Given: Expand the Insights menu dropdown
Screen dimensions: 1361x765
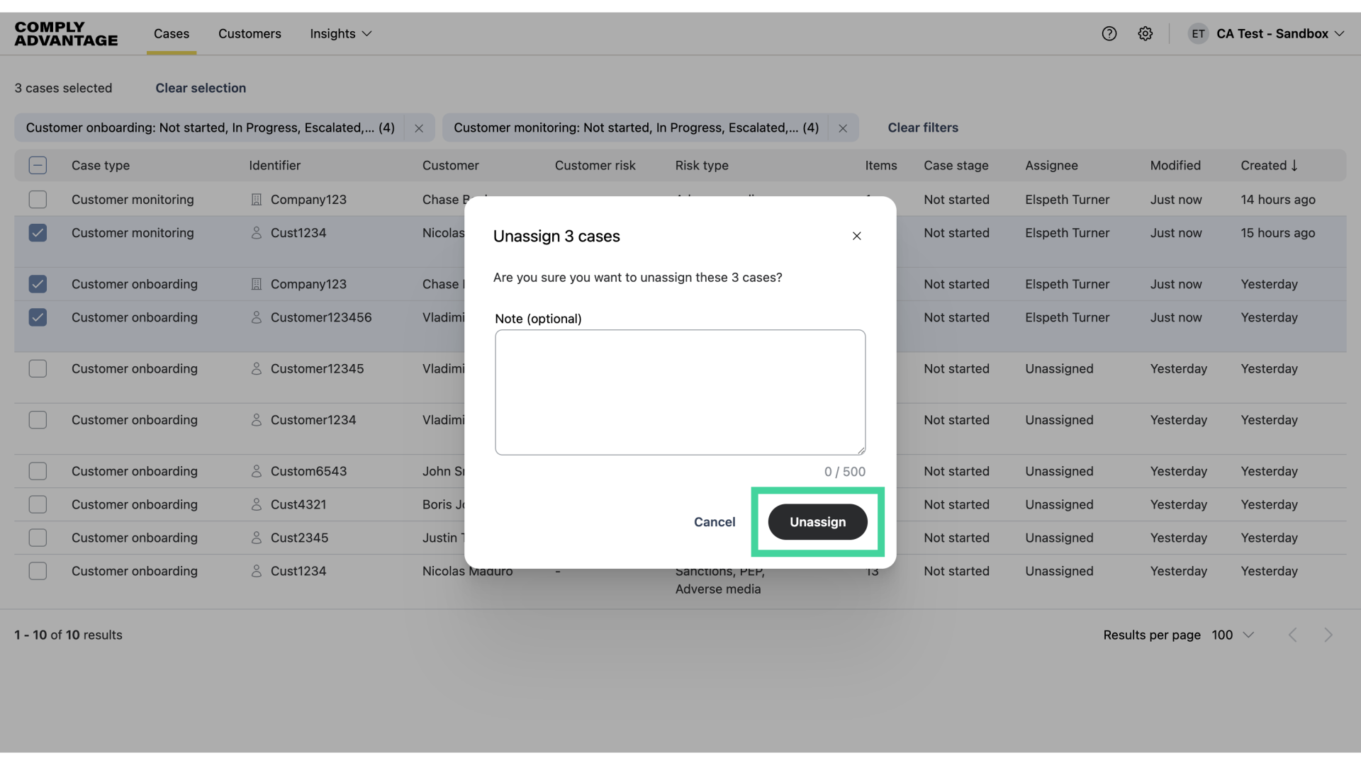Looking at the screenshot, I should pos(341,33).
